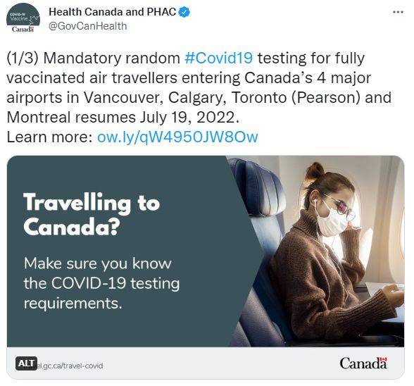This screenshot has width=414, height=386.
Task: Click the "Learn more:" label
Action: 49,137
